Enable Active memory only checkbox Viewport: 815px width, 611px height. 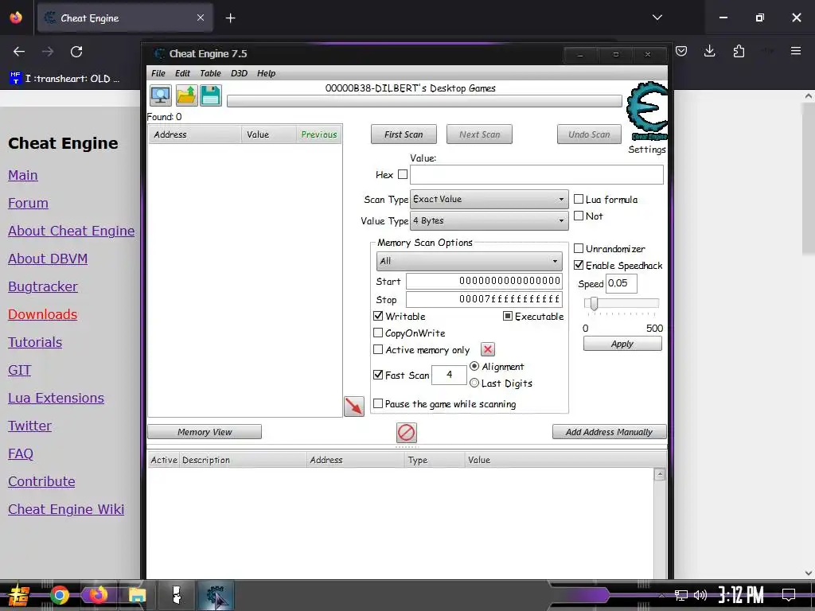[x=378, y=350]
